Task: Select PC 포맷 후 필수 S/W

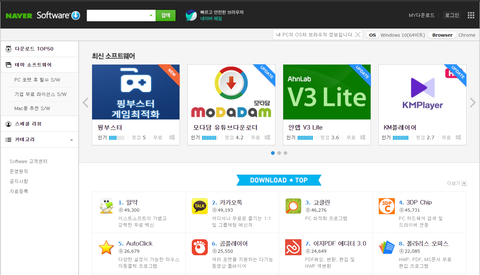Action: [x=37, y=80]
